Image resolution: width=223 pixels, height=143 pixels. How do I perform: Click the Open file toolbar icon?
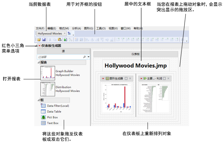(x=39, y=40)
